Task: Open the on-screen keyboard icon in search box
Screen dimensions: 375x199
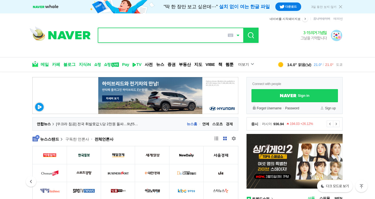Action: [231, 35]
